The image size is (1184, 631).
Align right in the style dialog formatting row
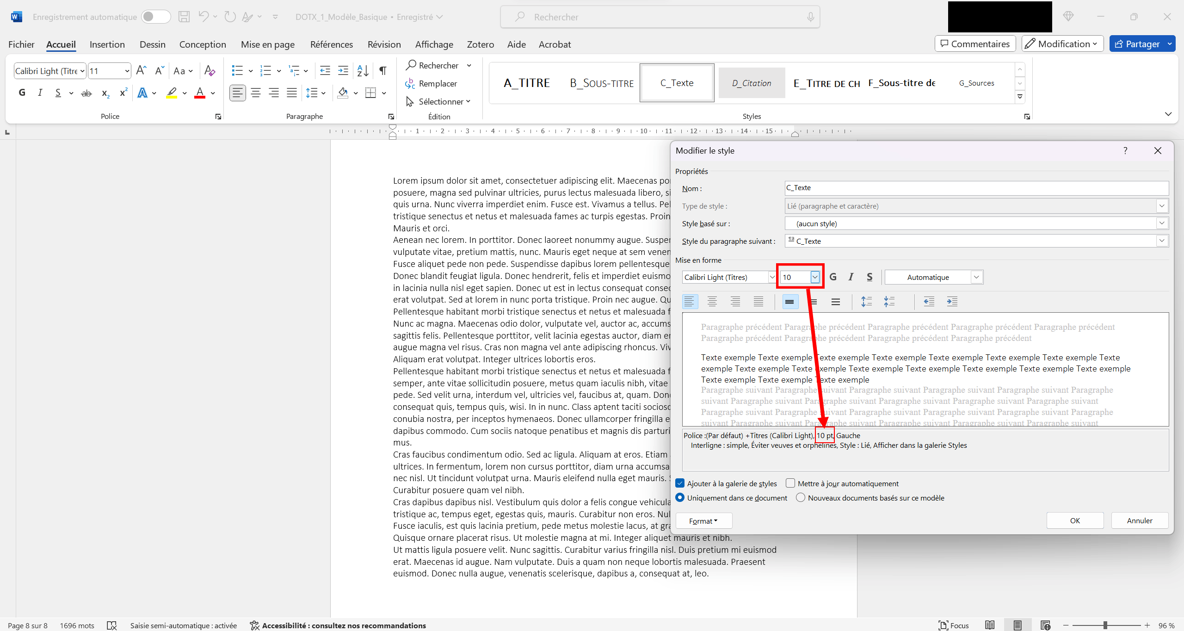tap(735, 302)
